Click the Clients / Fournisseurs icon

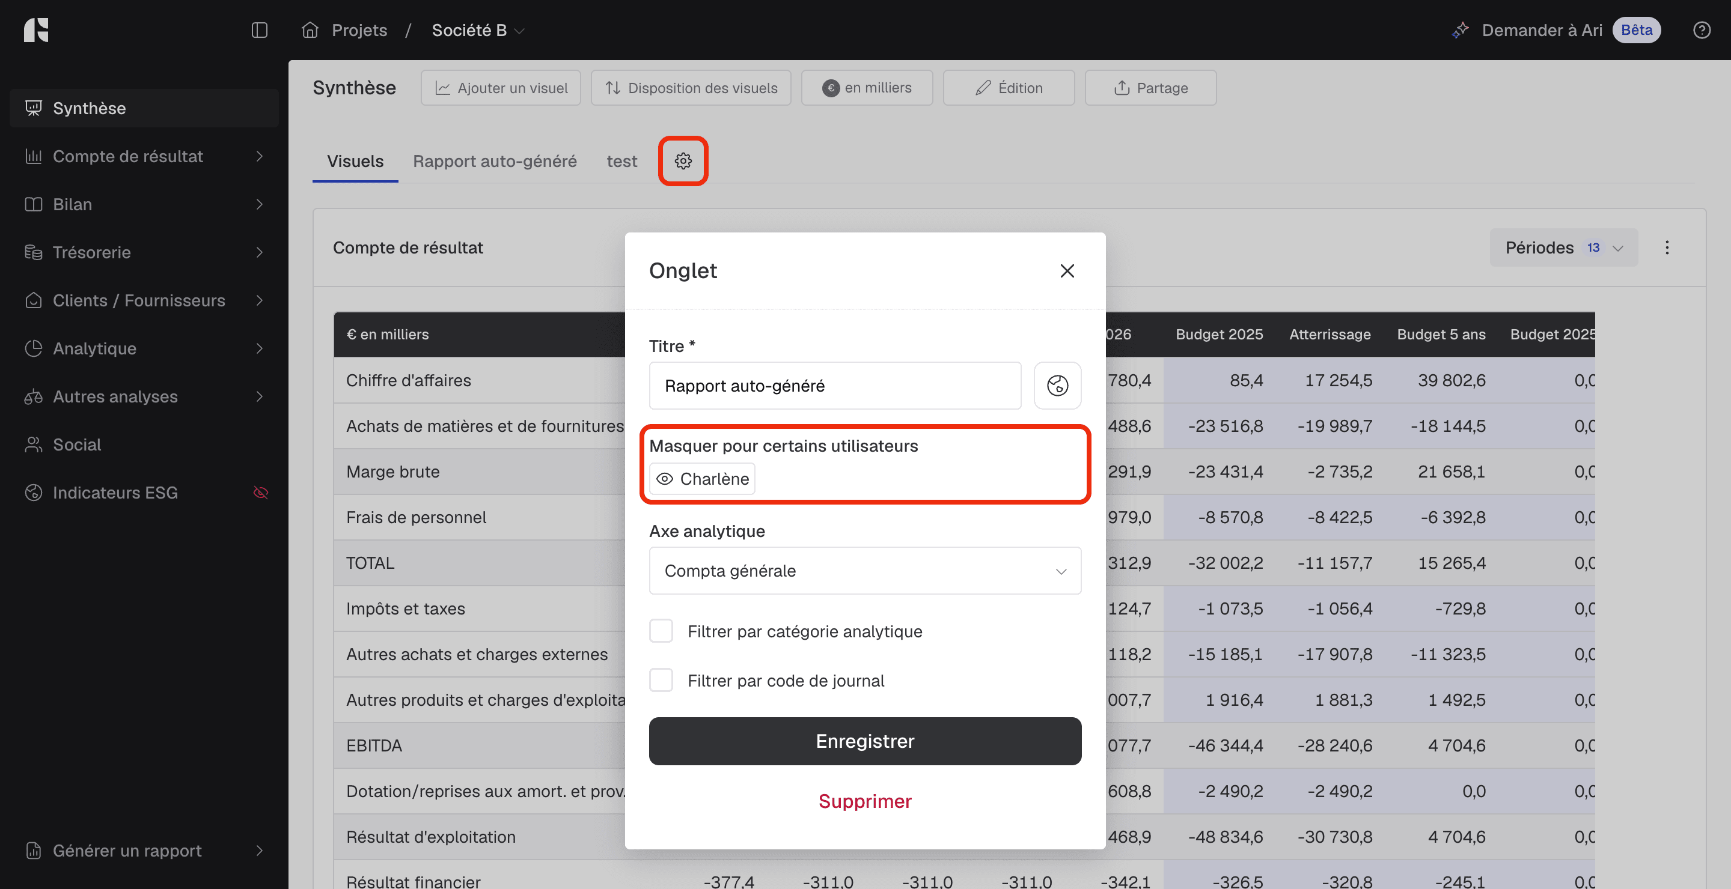click(x=34, y=301)
